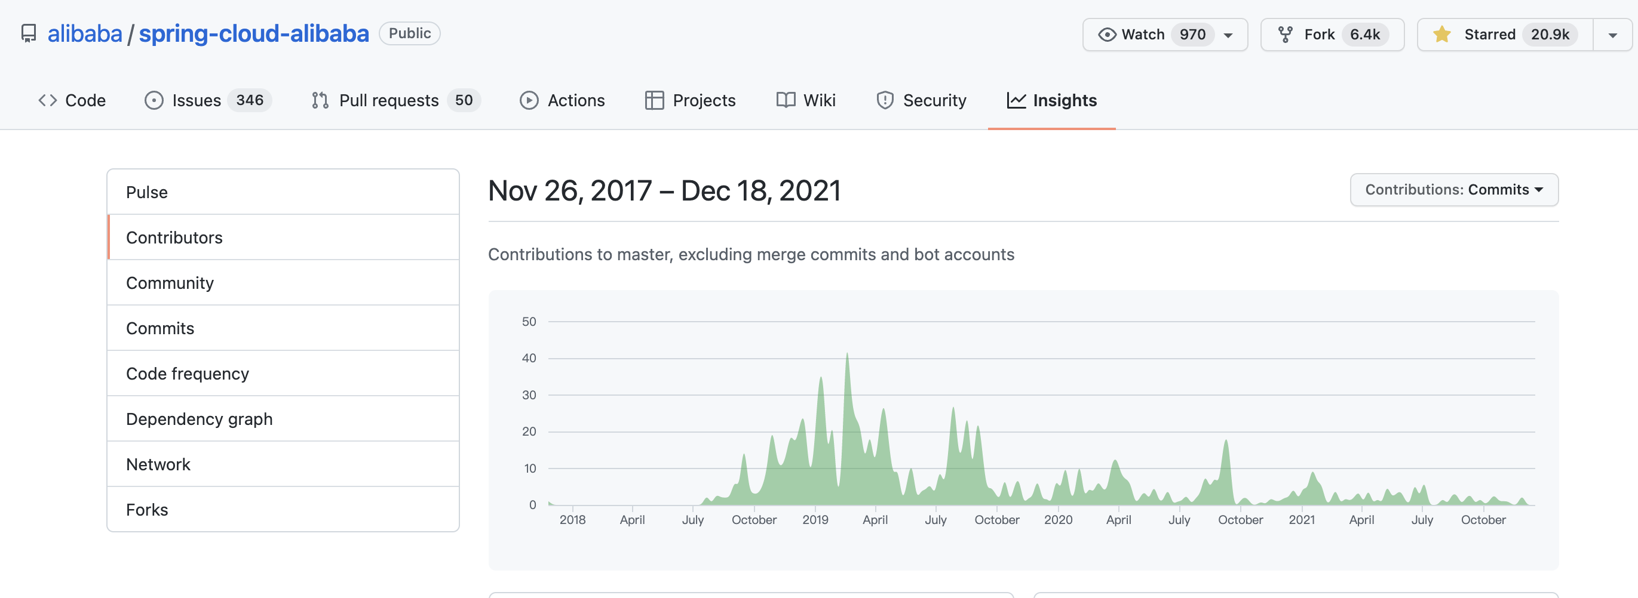Click the Watch eye icon

click(1107, 35)
